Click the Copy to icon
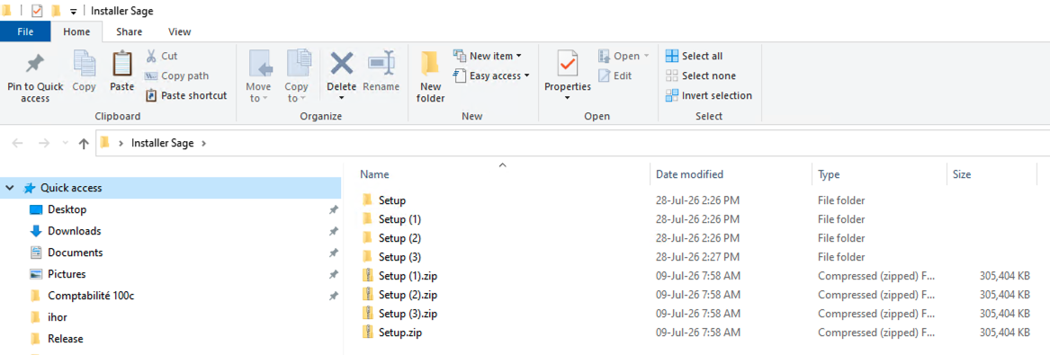The image size is (1050, 355). pos(298,64)
